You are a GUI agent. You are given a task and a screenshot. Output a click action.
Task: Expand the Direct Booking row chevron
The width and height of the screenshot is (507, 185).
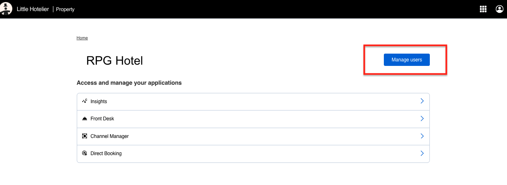[422, 153]
